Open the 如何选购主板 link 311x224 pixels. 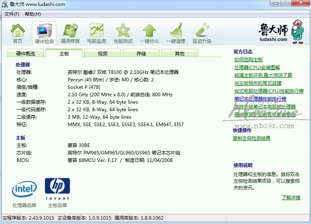pos(248,60)
